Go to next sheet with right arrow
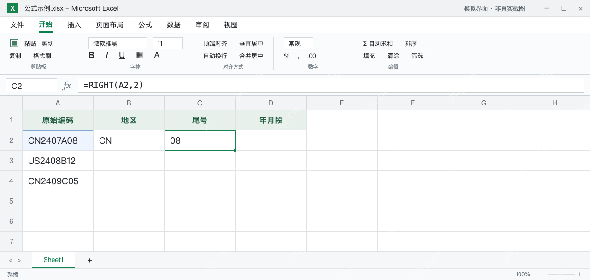 point(19,261)
